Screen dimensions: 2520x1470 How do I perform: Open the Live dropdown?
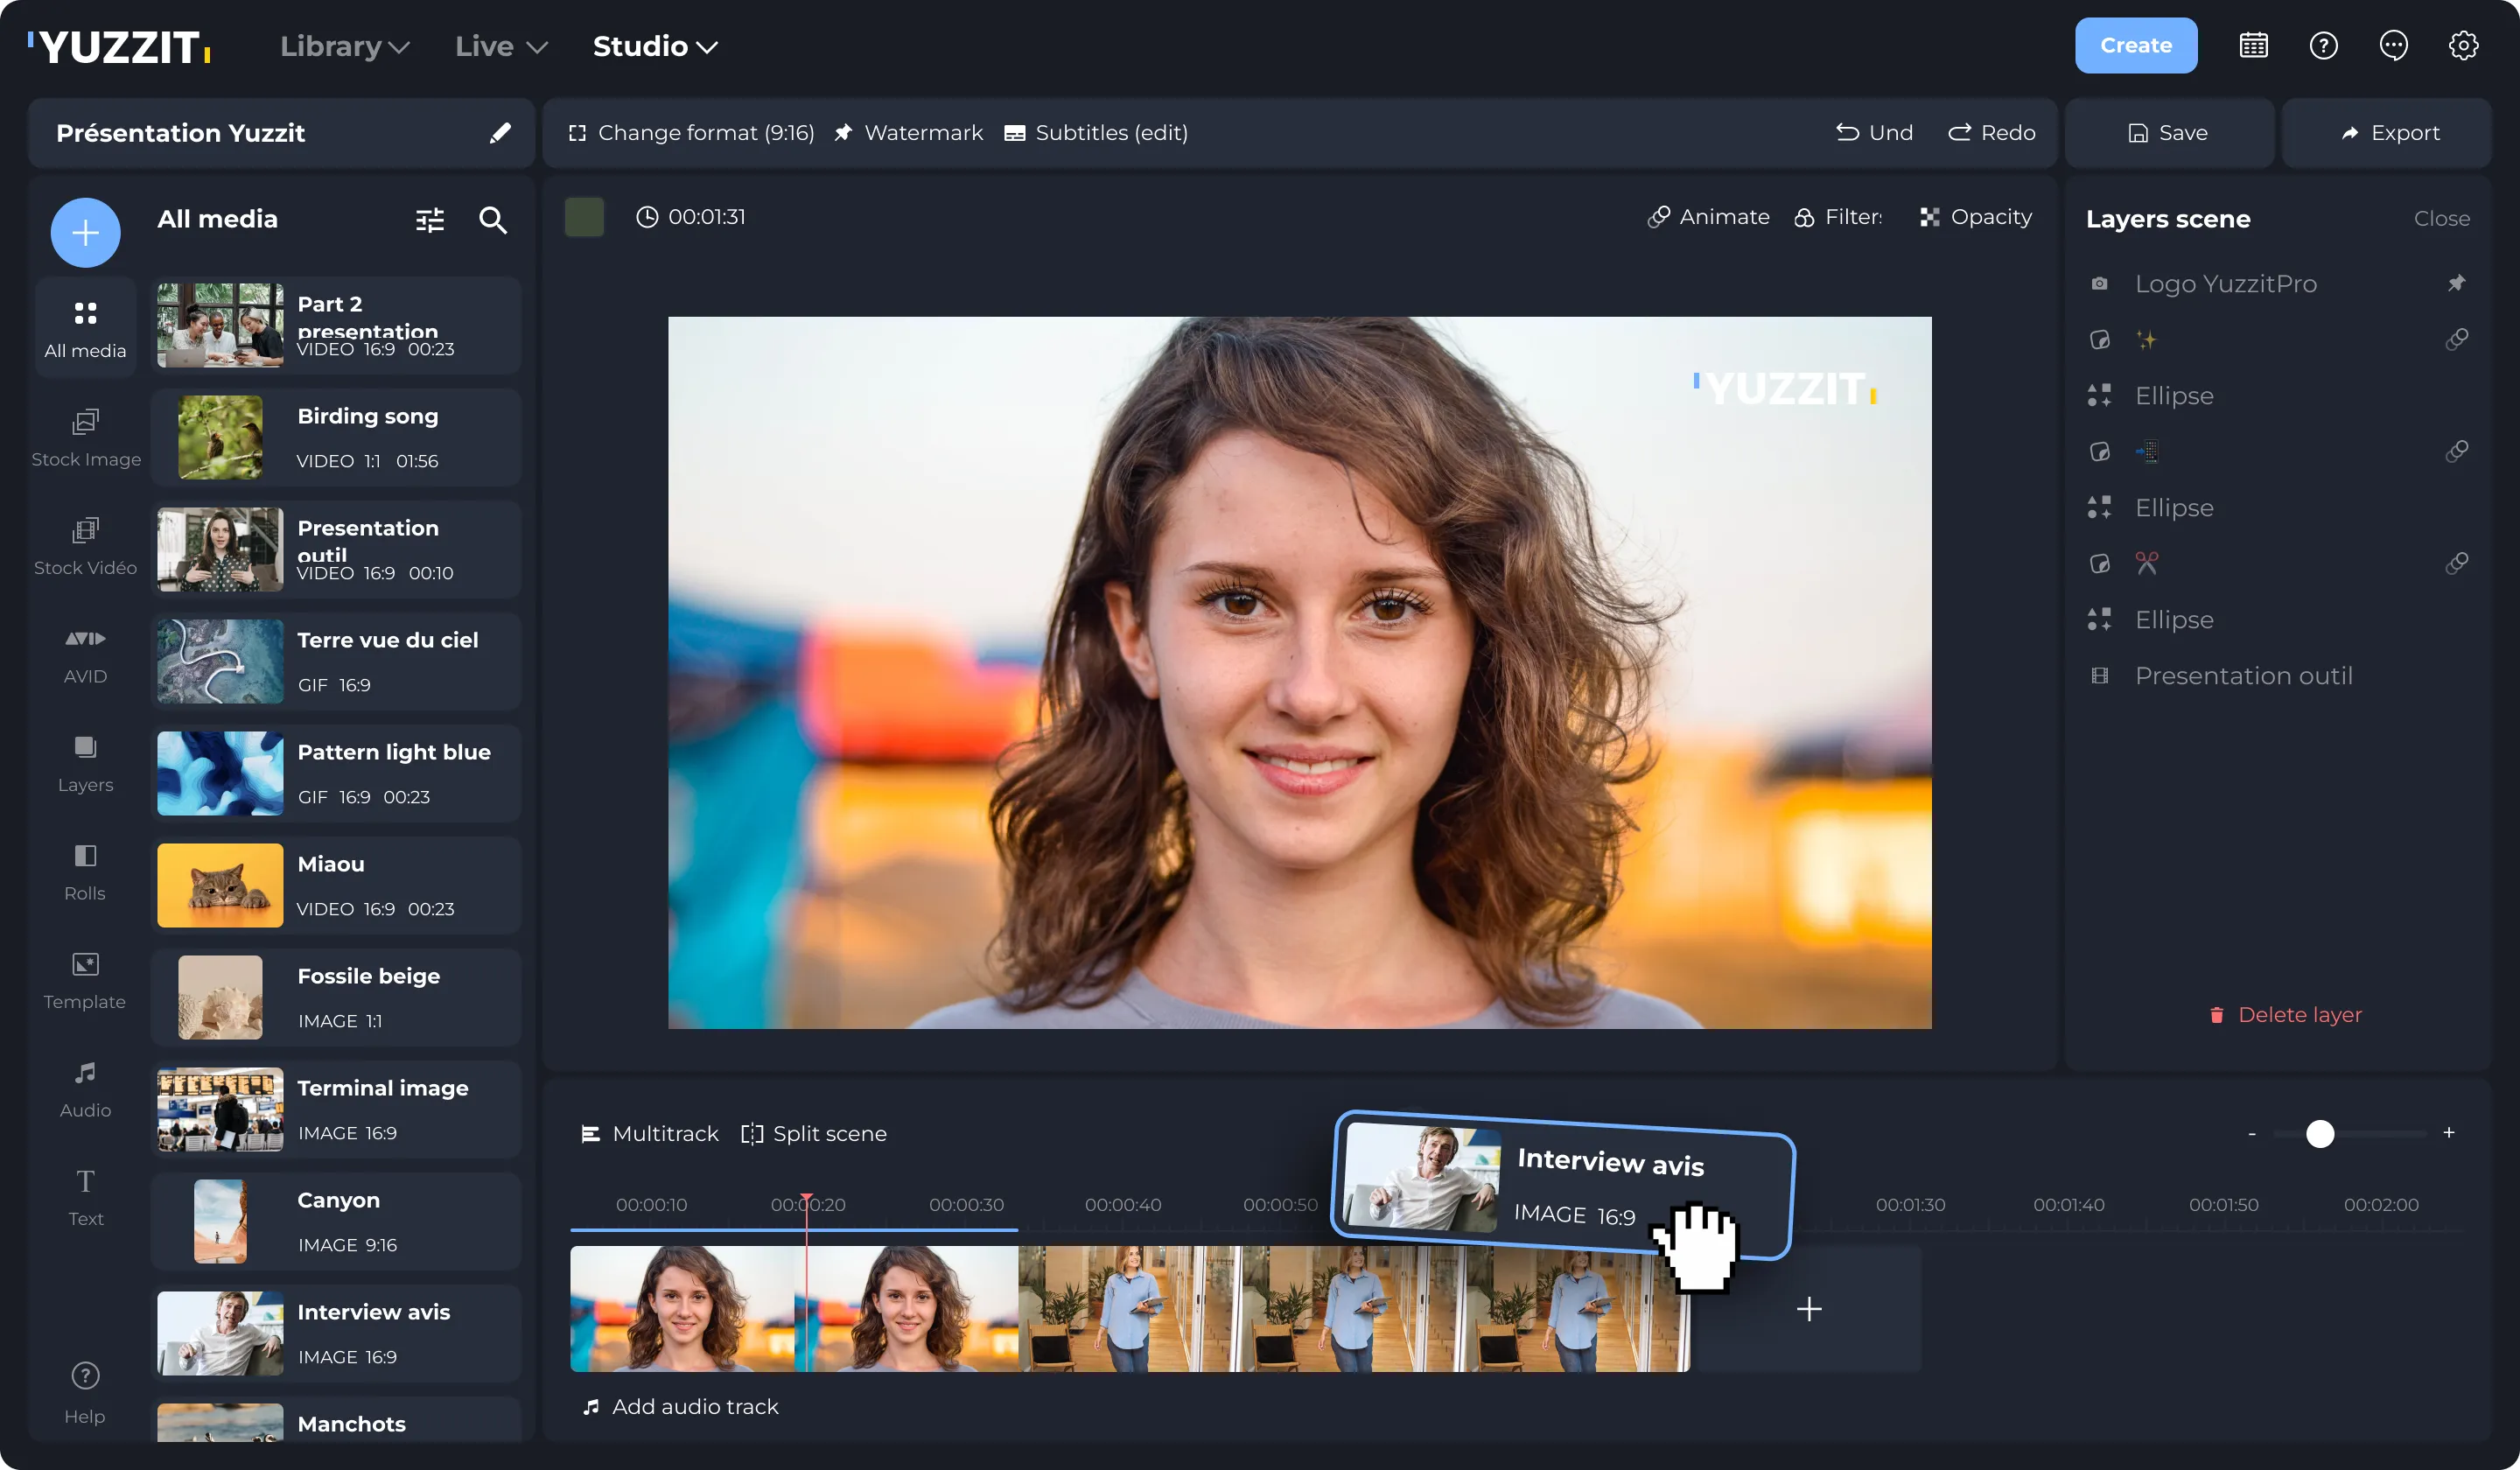point(501,46)
